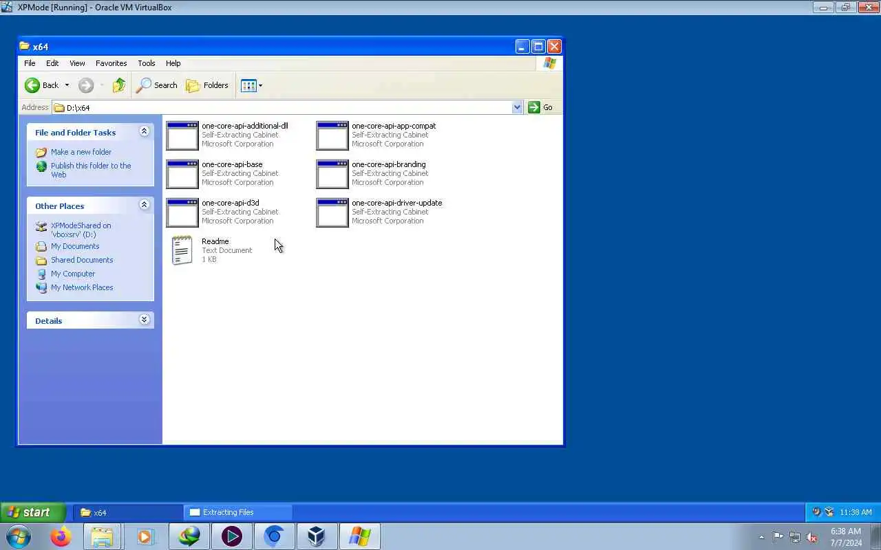
Task: Switch to x64 taskbar button
Action: [x=128, y=512]
